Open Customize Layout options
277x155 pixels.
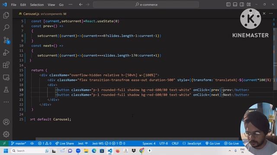249,4
